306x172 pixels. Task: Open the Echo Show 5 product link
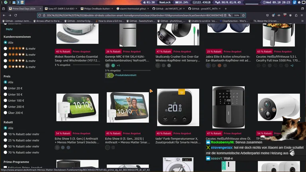coord(77,139)
